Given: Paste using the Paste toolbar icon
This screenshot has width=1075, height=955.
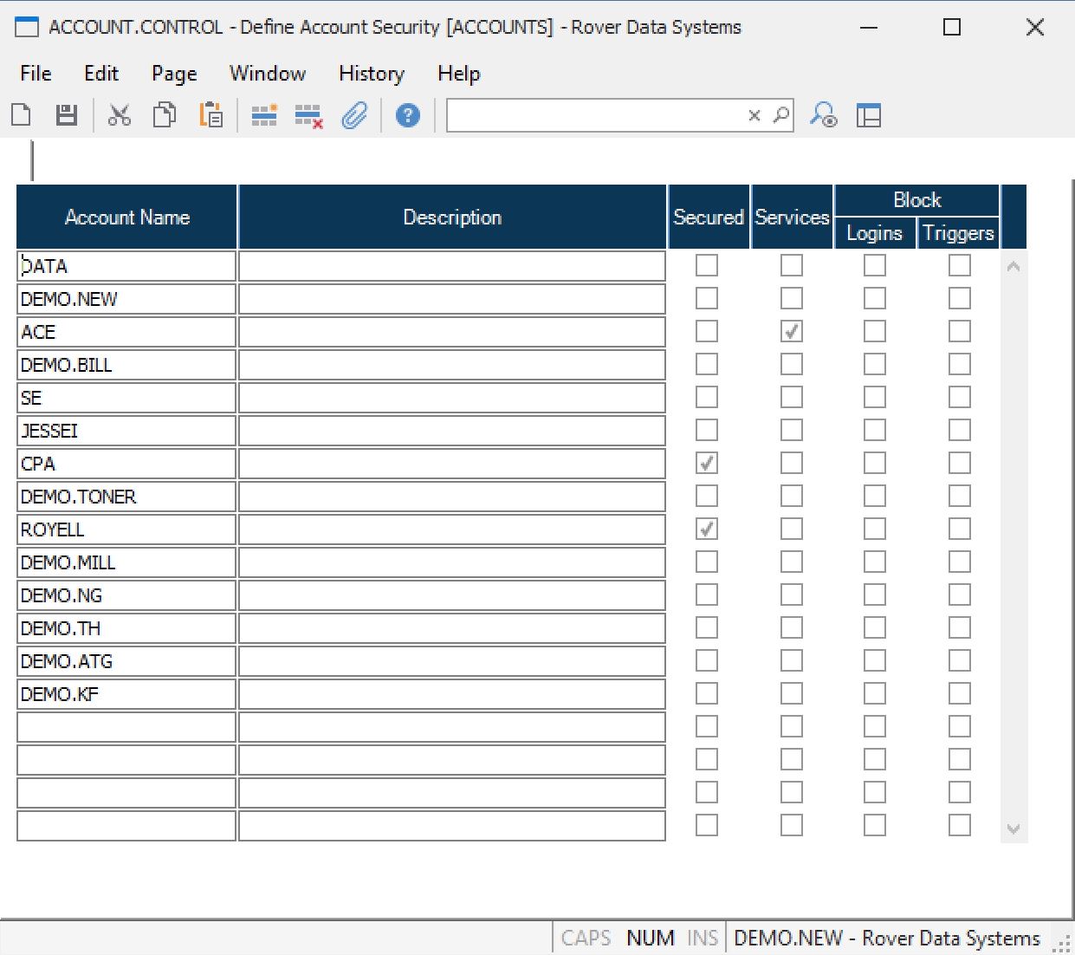Looking at the screenshot, I should [210, 114].
